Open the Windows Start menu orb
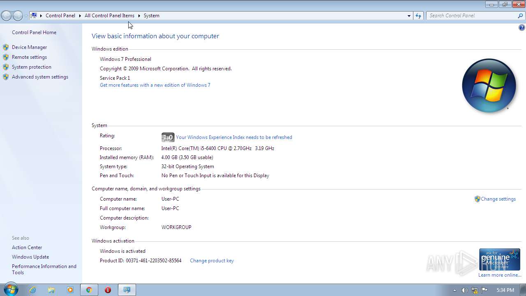Screen dimensions: 526x296 11,290
